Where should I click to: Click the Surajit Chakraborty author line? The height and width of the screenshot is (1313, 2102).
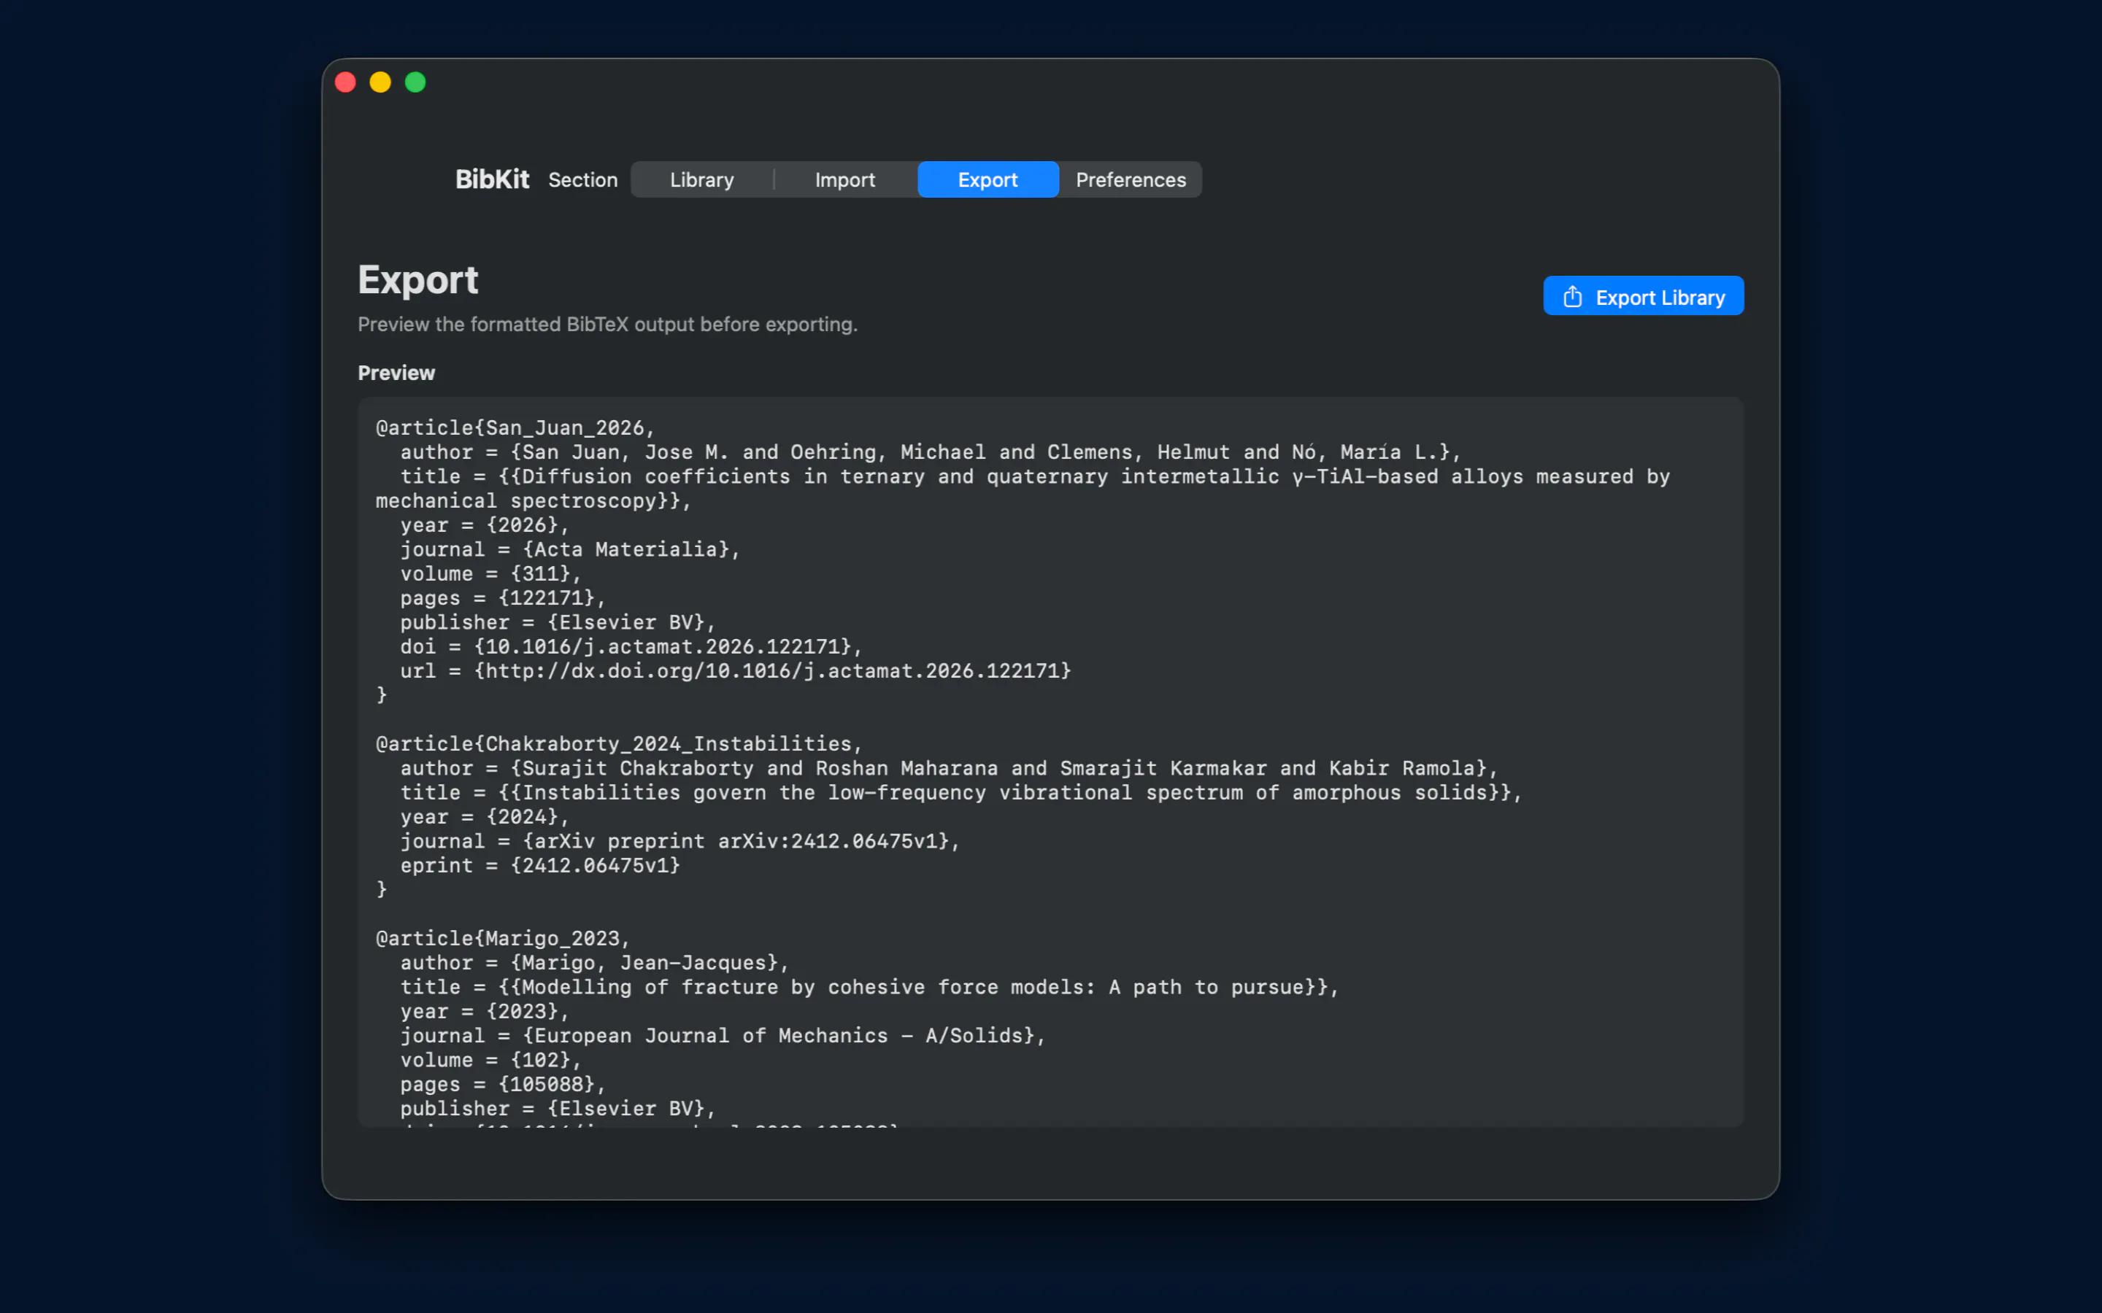pos(949,769)
